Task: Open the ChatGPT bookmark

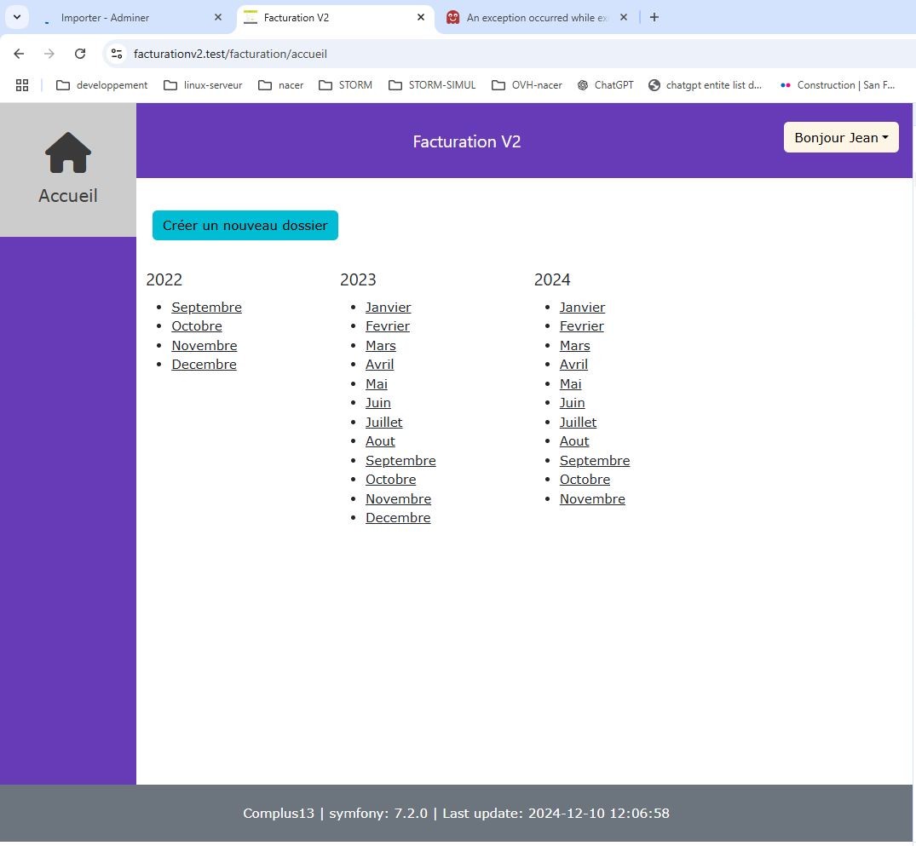Action: click(605, 85)
